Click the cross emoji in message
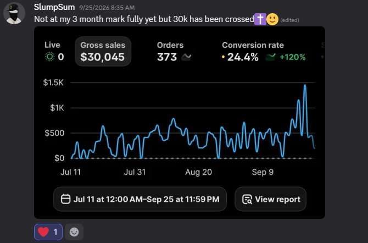Screen dimensions: 368x243 (260, 19)
